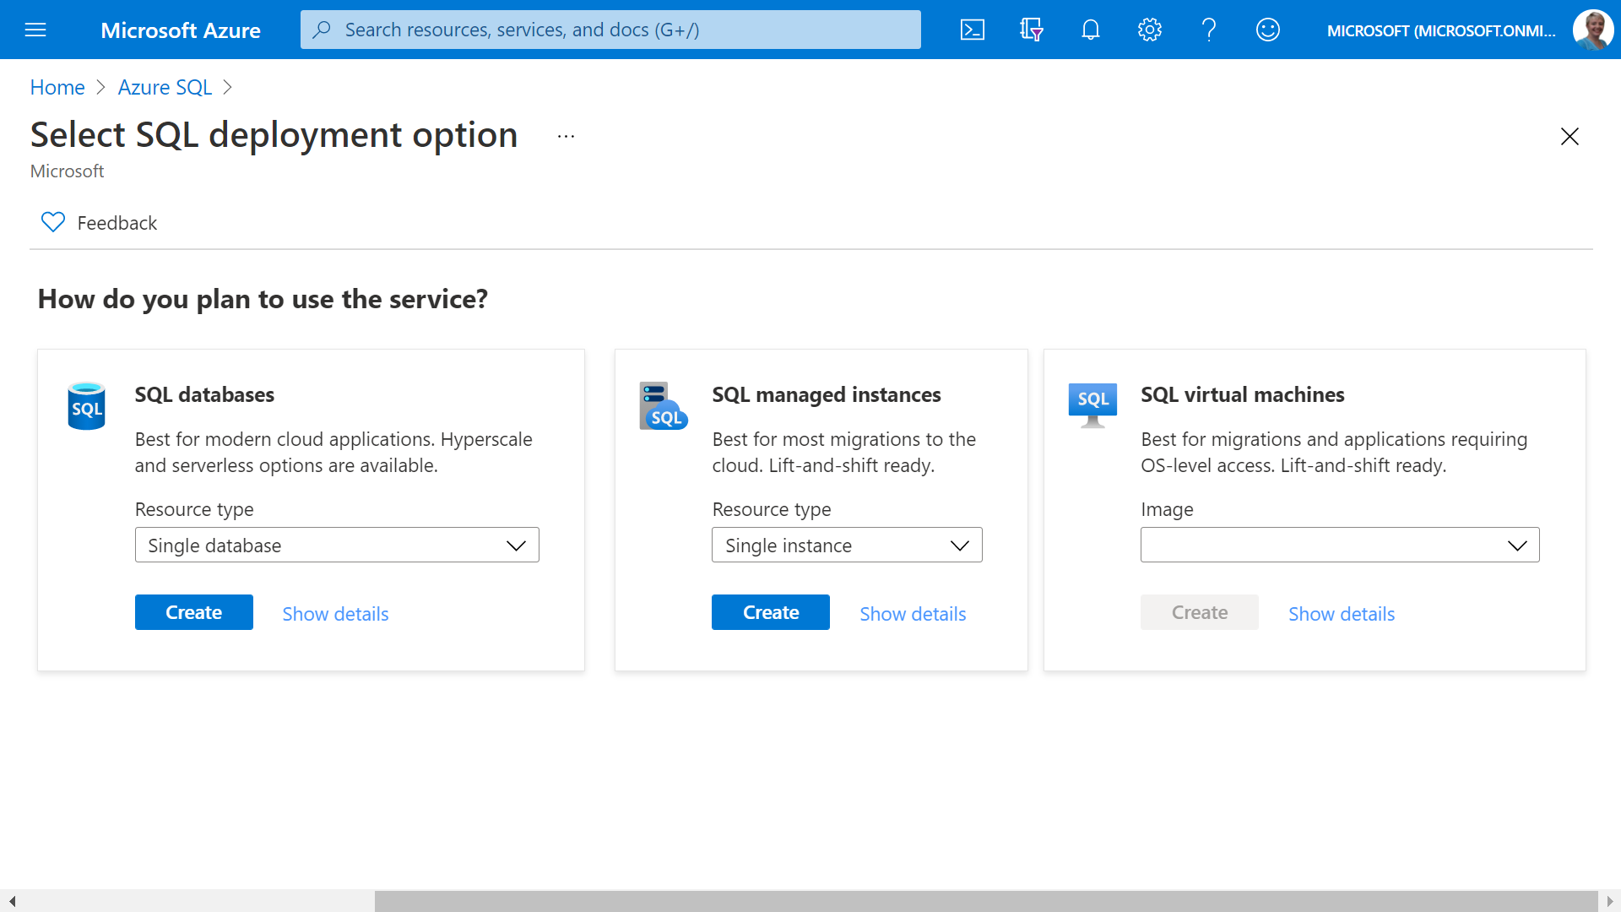Open the hamburger portal menu
This screenshot has height=912, width=1621.
coord(35,30)
